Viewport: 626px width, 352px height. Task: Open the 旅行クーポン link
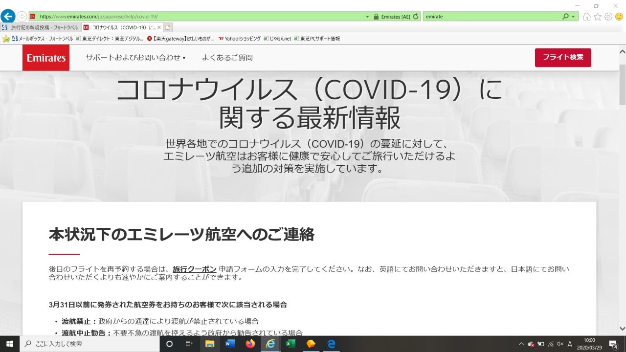(195, 269)
